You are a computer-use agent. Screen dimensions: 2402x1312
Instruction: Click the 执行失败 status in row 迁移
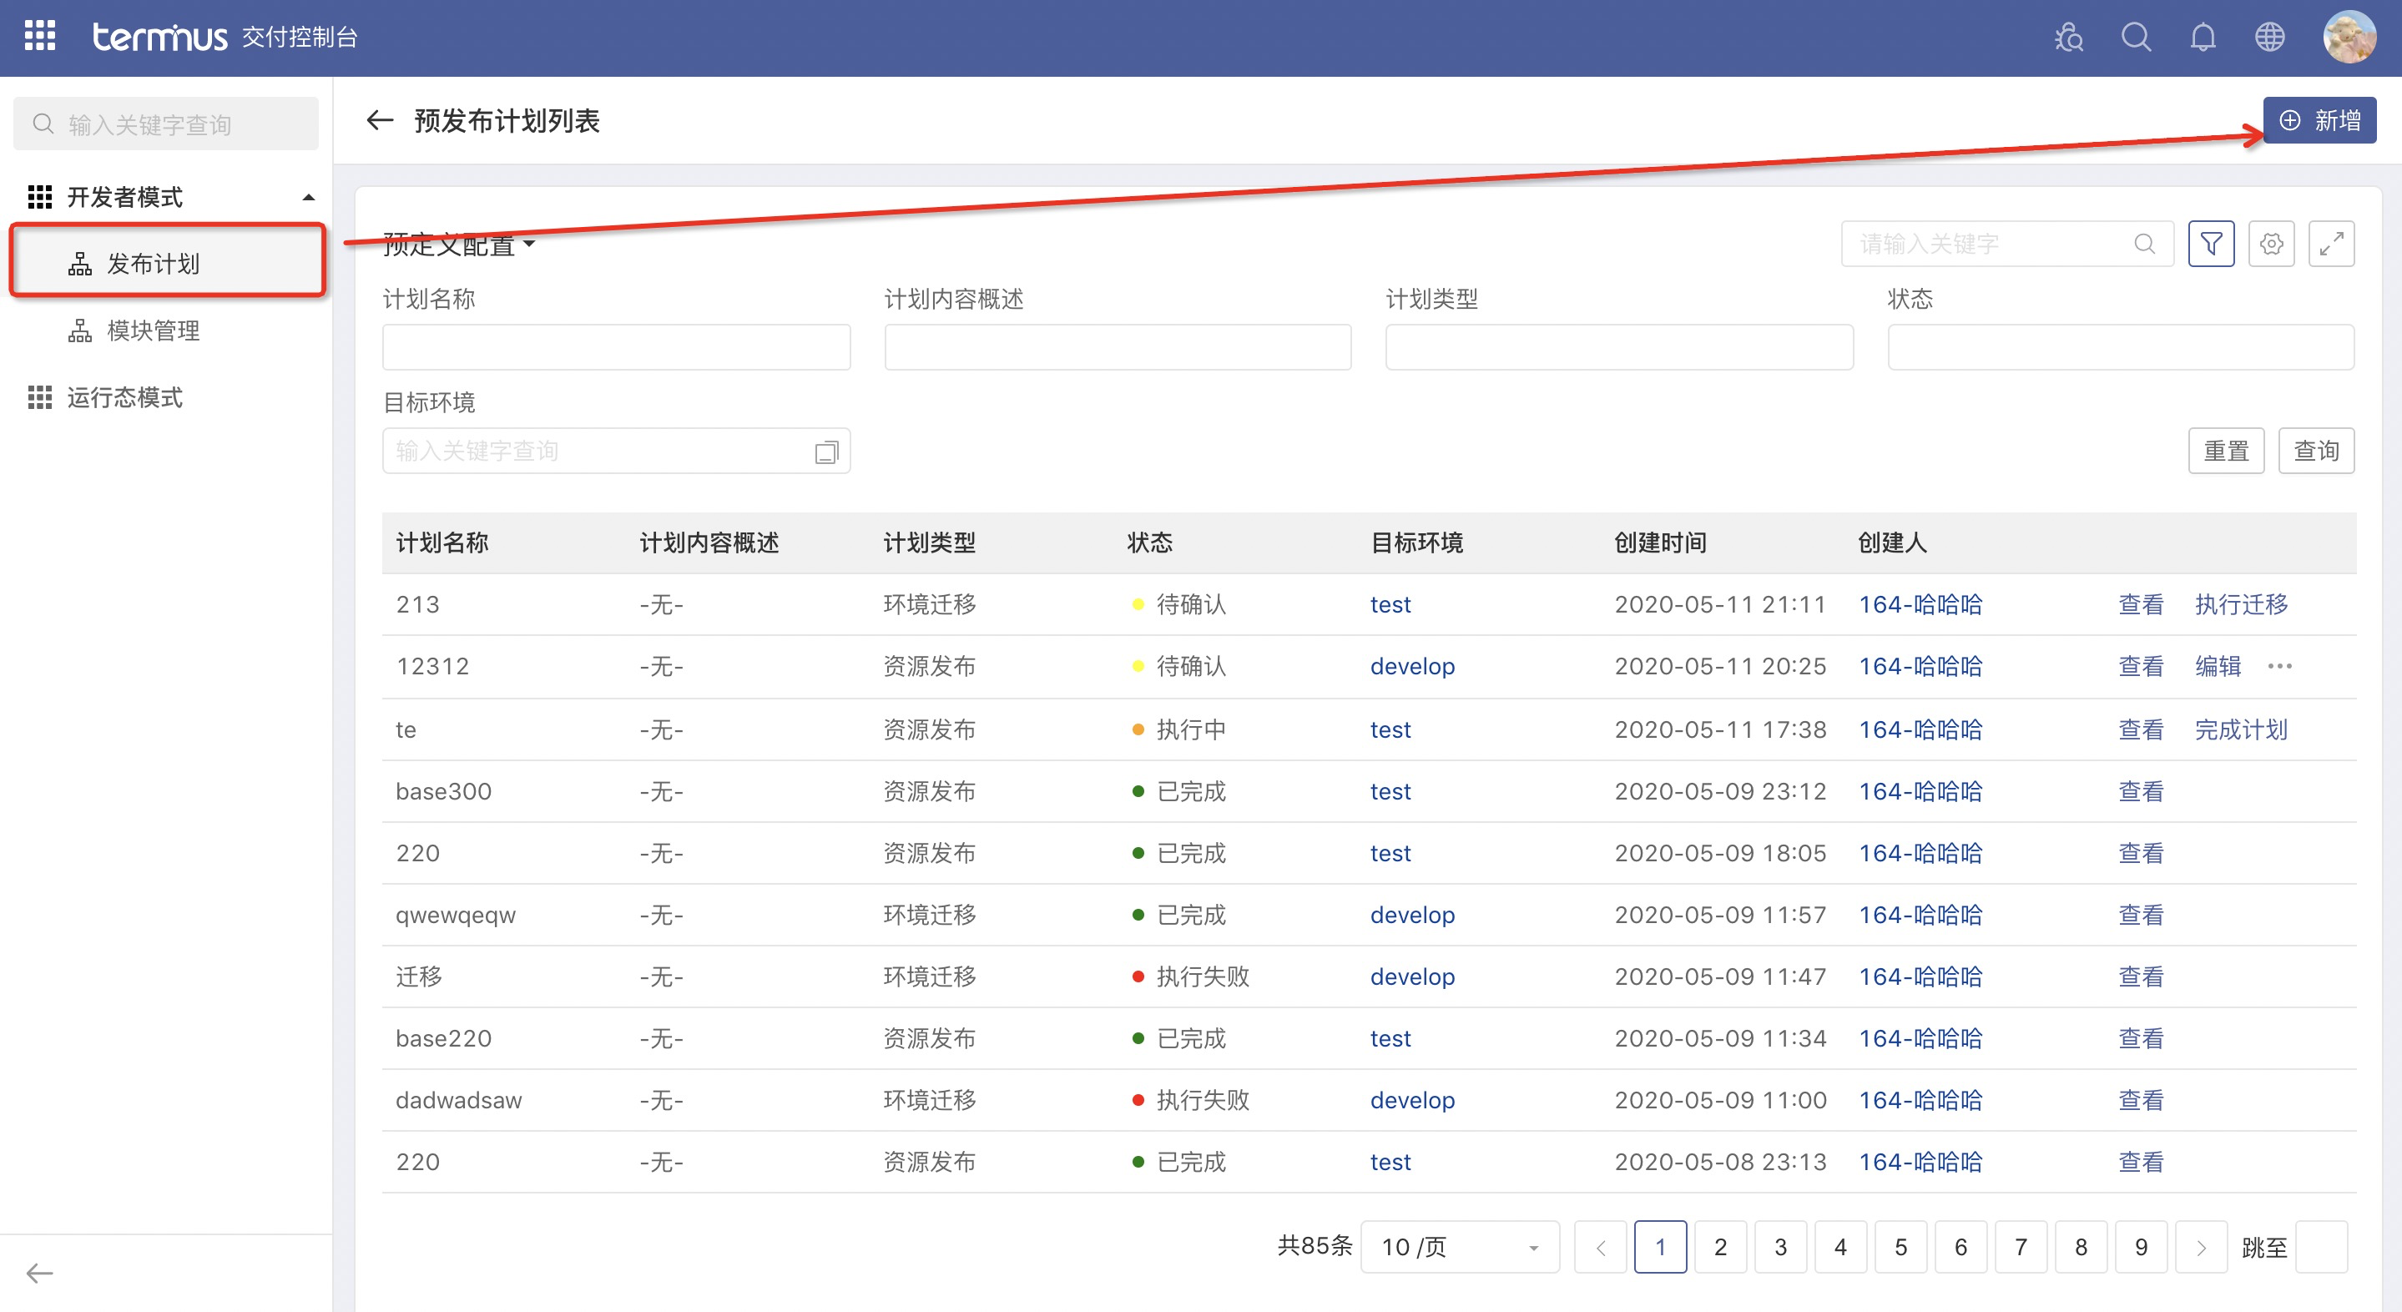[x=1191, y=976]
